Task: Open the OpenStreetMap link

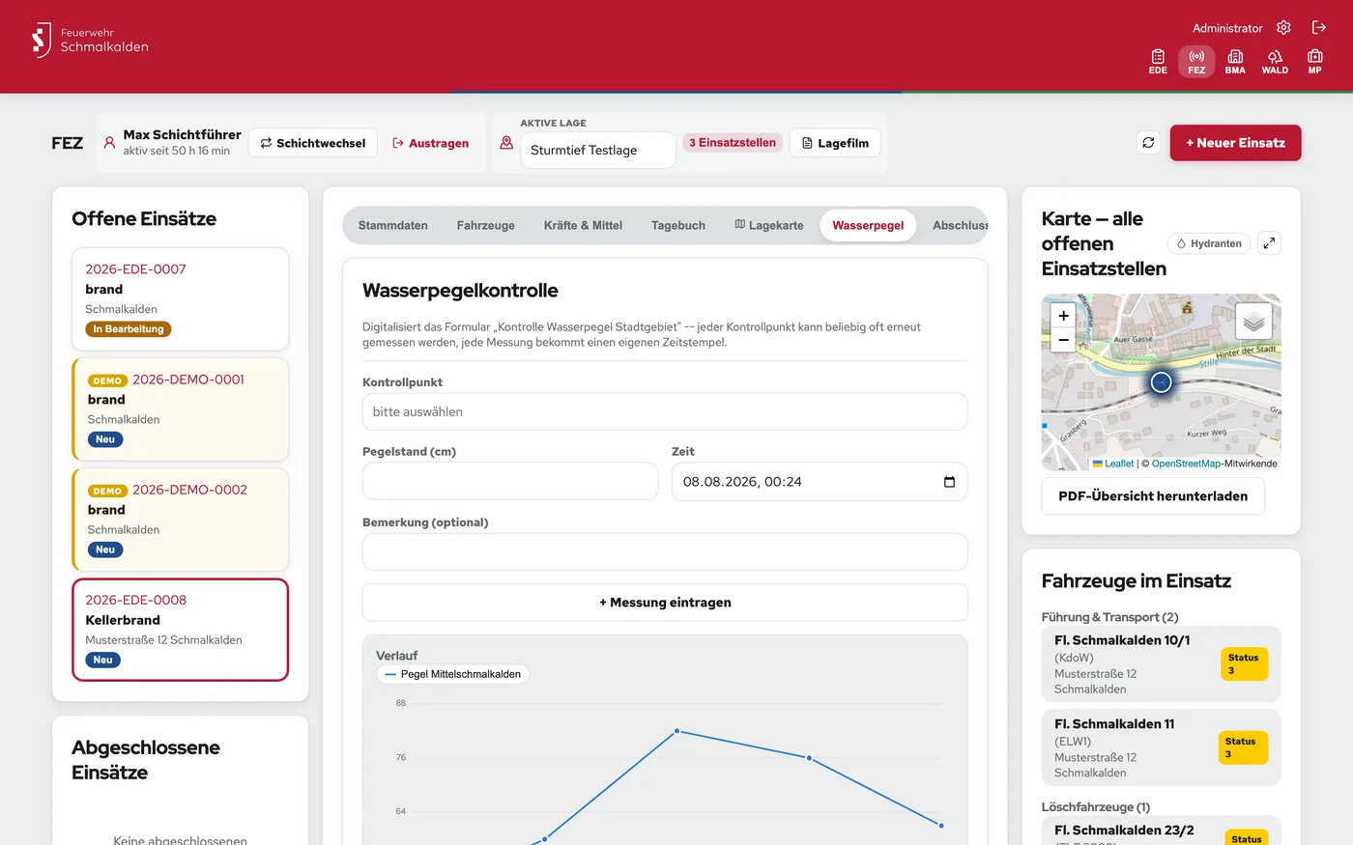Action: click(1186, 464)
